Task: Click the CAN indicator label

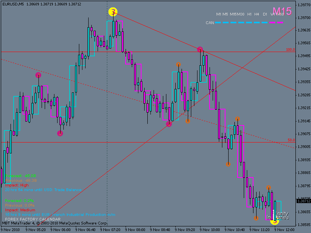Action: tap(210, 23)
